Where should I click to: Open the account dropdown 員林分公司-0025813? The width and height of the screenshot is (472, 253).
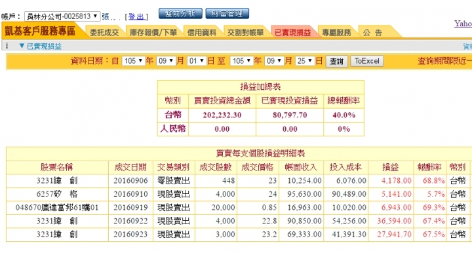point(62,16)
